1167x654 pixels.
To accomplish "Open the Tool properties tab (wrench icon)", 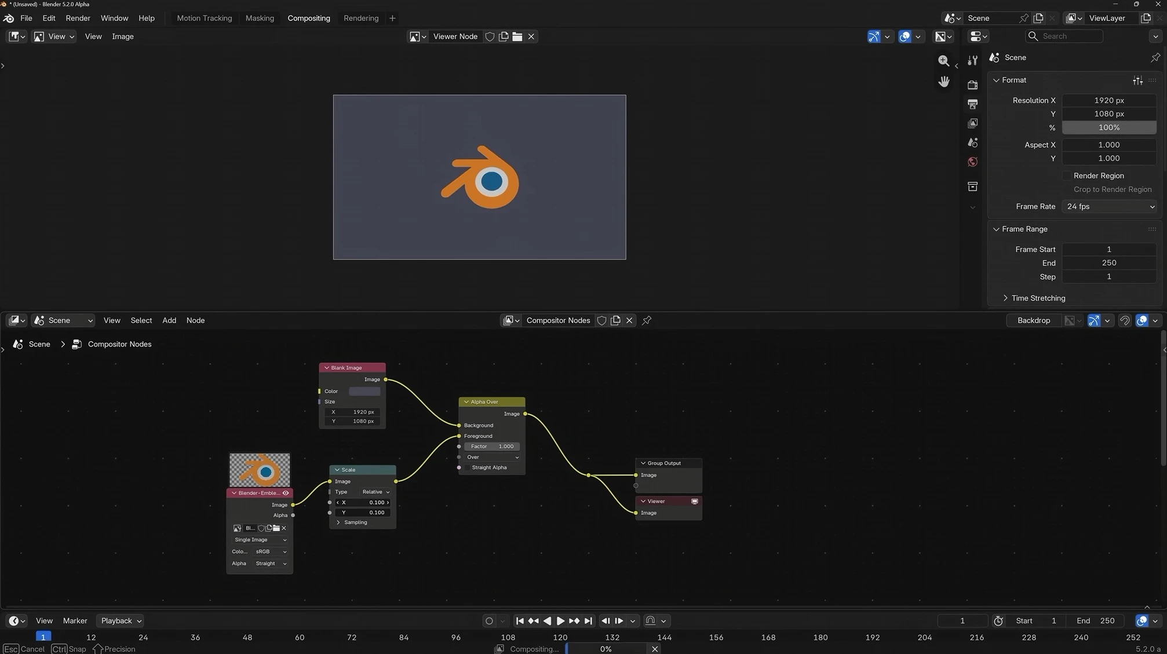I will pyautogui.click(x=972, y=60).
